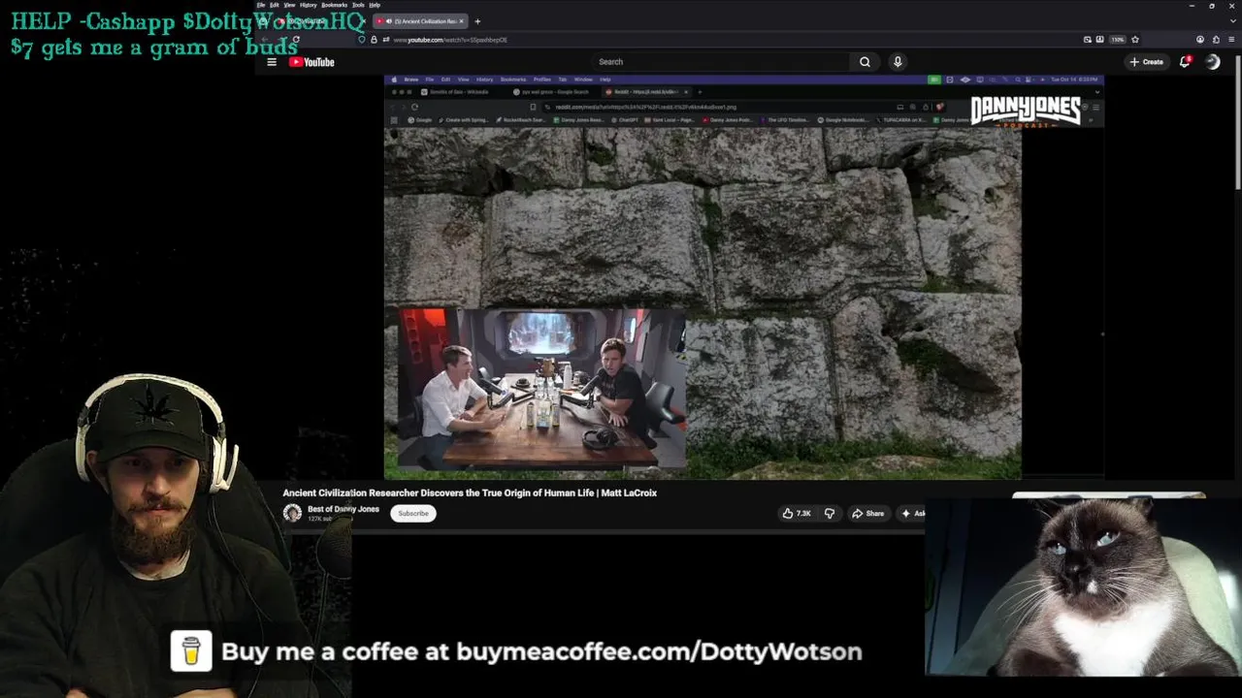The width and height of the screenshot is (1242, 698).
Task: Open the History menu in Firefox
Action: point(309,5)
